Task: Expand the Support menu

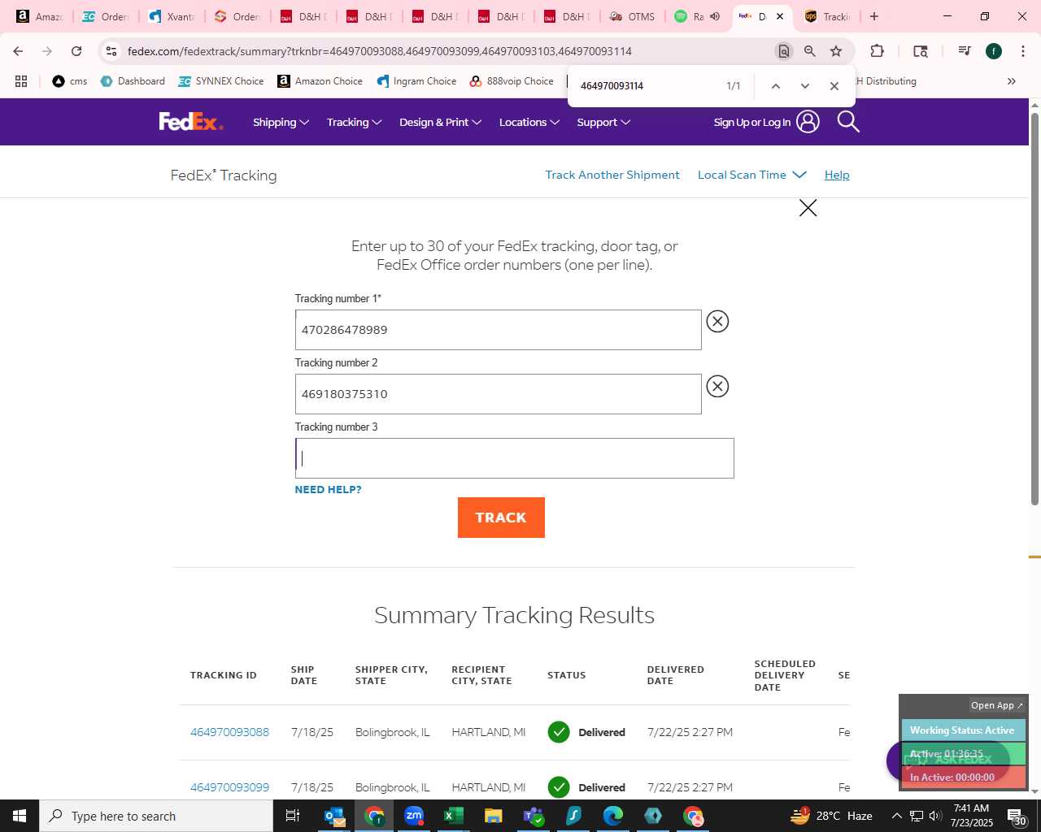Action: coord(603,122)
